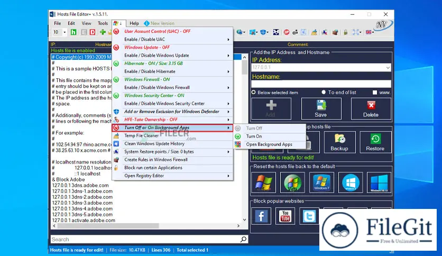Viewport: 442px width, 256px height.
Task: Open the View menu
Action: [86, 23]
